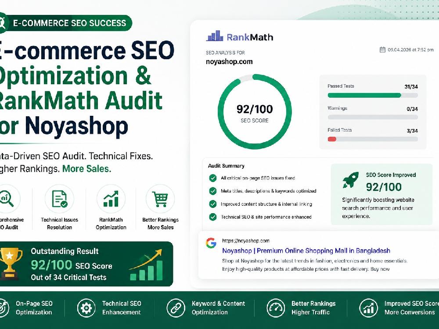Click the 'More Sales.' green tagline text
Viewport: 439px width, 329px height.
coord(86,169)
